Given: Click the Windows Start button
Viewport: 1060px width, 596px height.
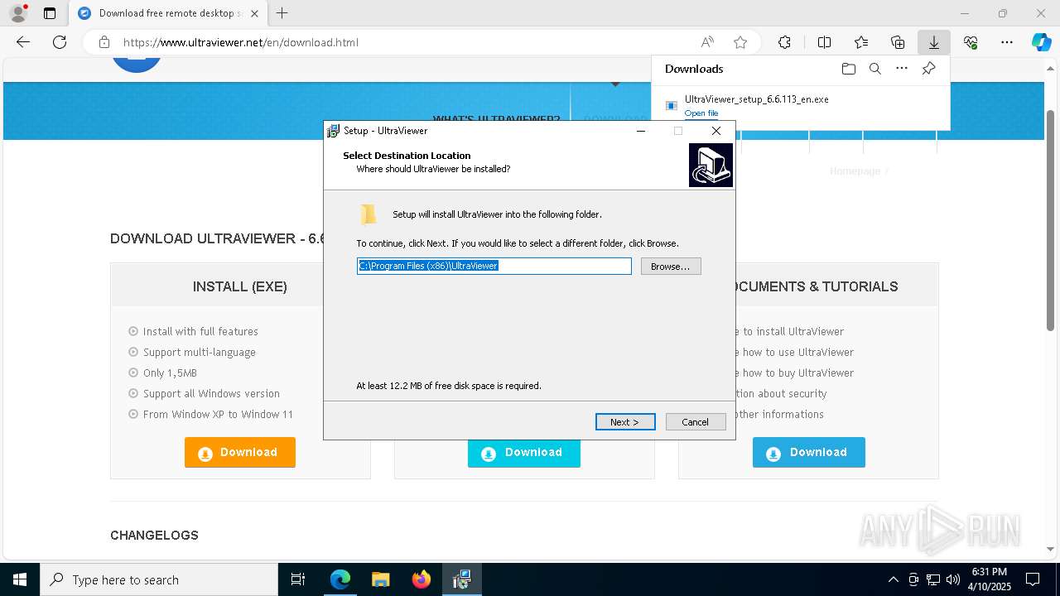Looking at the screenshot, I should click(20, 579).
